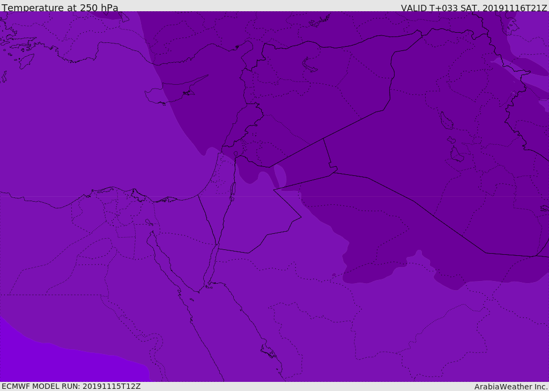The height and width of the screenshot is (391, 549).
Task: Open the ArabiaWeather Inc. credit
Action: tap(511, 387)
